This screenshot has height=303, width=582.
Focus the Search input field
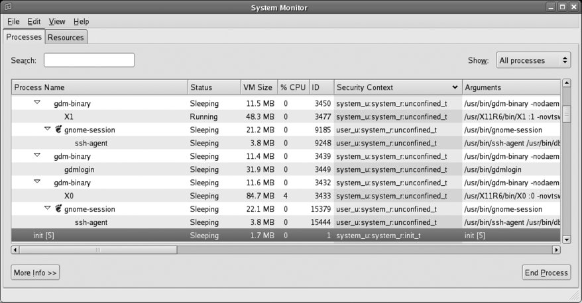click(x=89, y=60)
